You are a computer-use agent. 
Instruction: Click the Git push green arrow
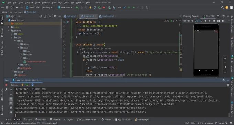click(x=134, y=8)
